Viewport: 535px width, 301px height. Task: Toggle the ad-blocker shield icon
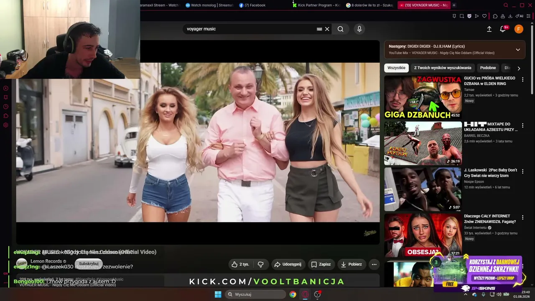pos(469,16)
